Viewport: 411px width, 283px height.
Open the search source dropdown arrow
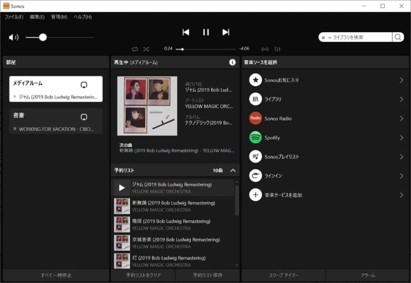click(x=329, y=37)
